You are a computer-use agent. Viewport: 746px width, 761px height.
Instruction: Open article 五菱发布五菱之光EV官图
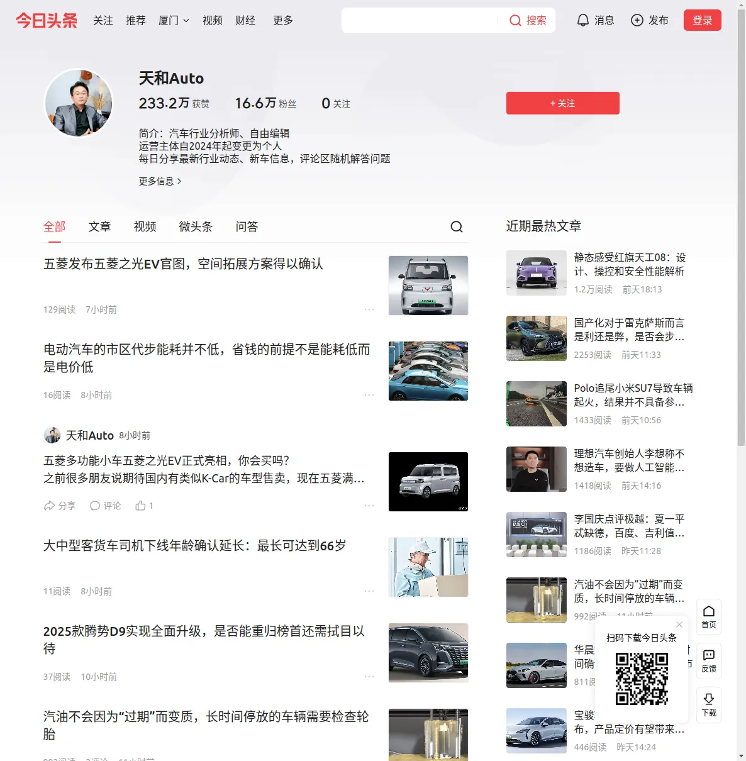pos(183,264)
